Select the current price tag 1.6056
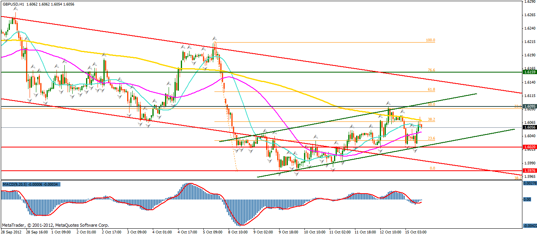 pyautogui.click(x=529, y=127)
